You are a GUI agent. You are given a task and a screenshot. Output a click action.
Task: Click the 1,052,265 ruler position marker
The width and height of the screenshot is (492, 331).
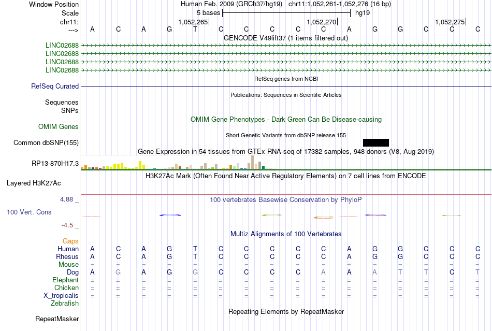[x=193, y=22]
